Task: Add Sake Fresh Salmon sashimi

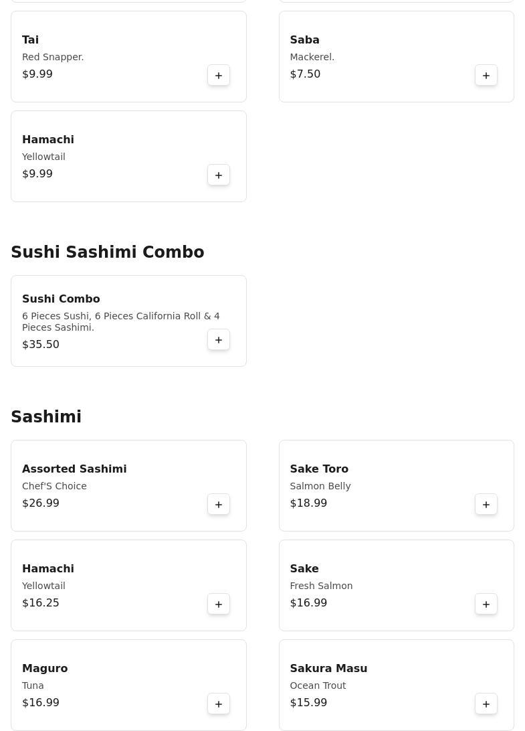Action: (486, 604)
